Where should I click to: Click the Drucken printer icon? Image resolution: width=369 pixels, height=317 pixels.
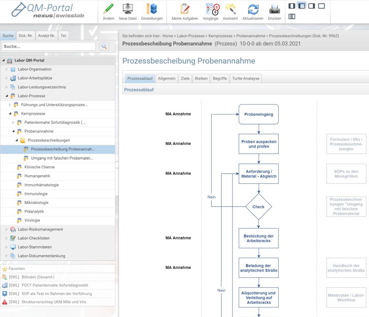click(x=274, y=8)
